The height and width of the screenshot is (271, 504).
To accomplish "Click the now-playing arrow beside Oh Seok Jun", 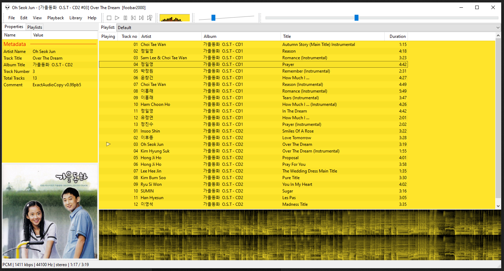I will [108, 144].
